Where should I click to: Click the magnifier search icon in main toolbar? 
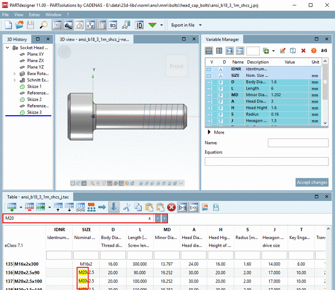tap(44, 25)
